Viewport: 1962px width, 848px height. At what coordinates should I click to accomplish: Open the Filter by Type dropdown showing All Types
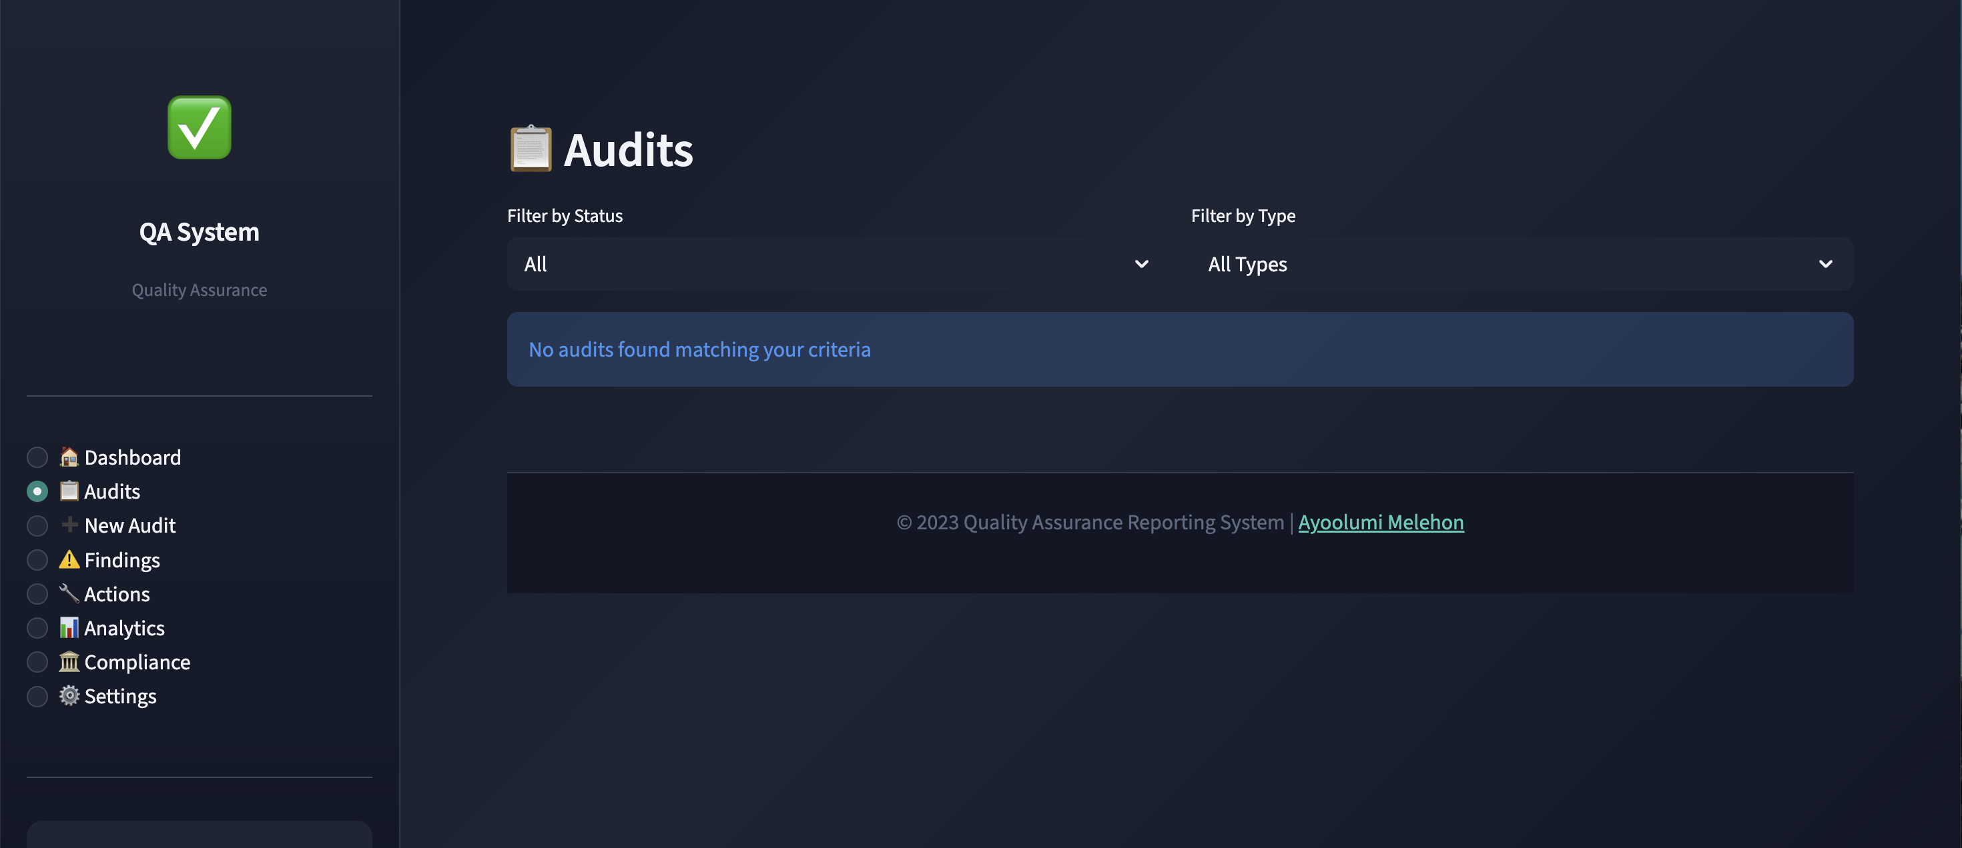click(1522, 264)
